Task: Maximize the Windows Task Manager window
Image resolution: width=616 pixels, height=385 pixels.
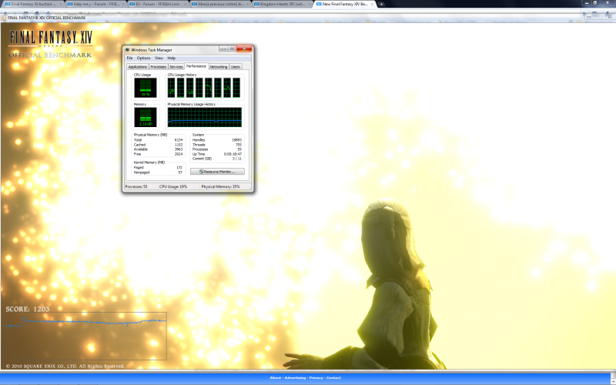Action: pos(233,49)
